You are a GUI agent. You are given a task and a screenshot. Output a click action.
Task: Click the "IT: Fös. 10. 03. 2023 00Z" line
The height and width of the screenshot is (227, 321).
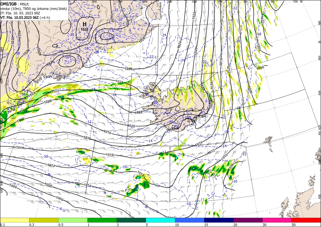(x=20, y=13)
